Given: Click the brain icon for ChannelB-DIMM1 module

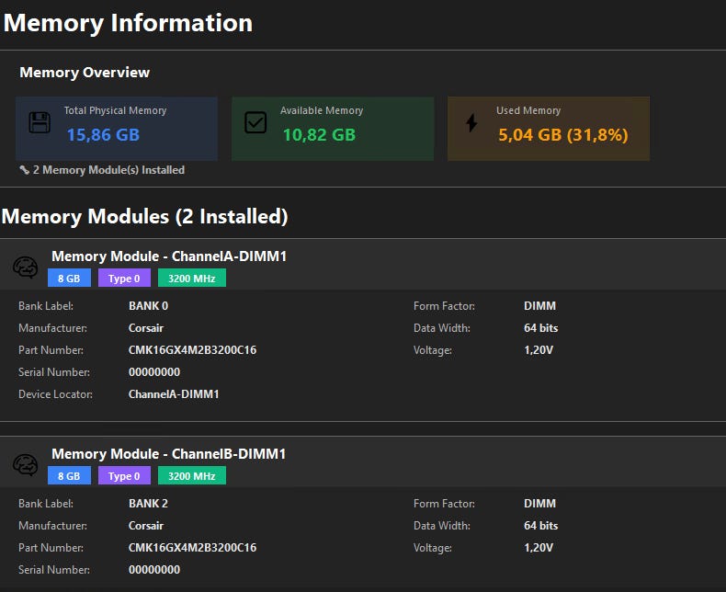Looking at the screenshot, I should pos(25,464).
